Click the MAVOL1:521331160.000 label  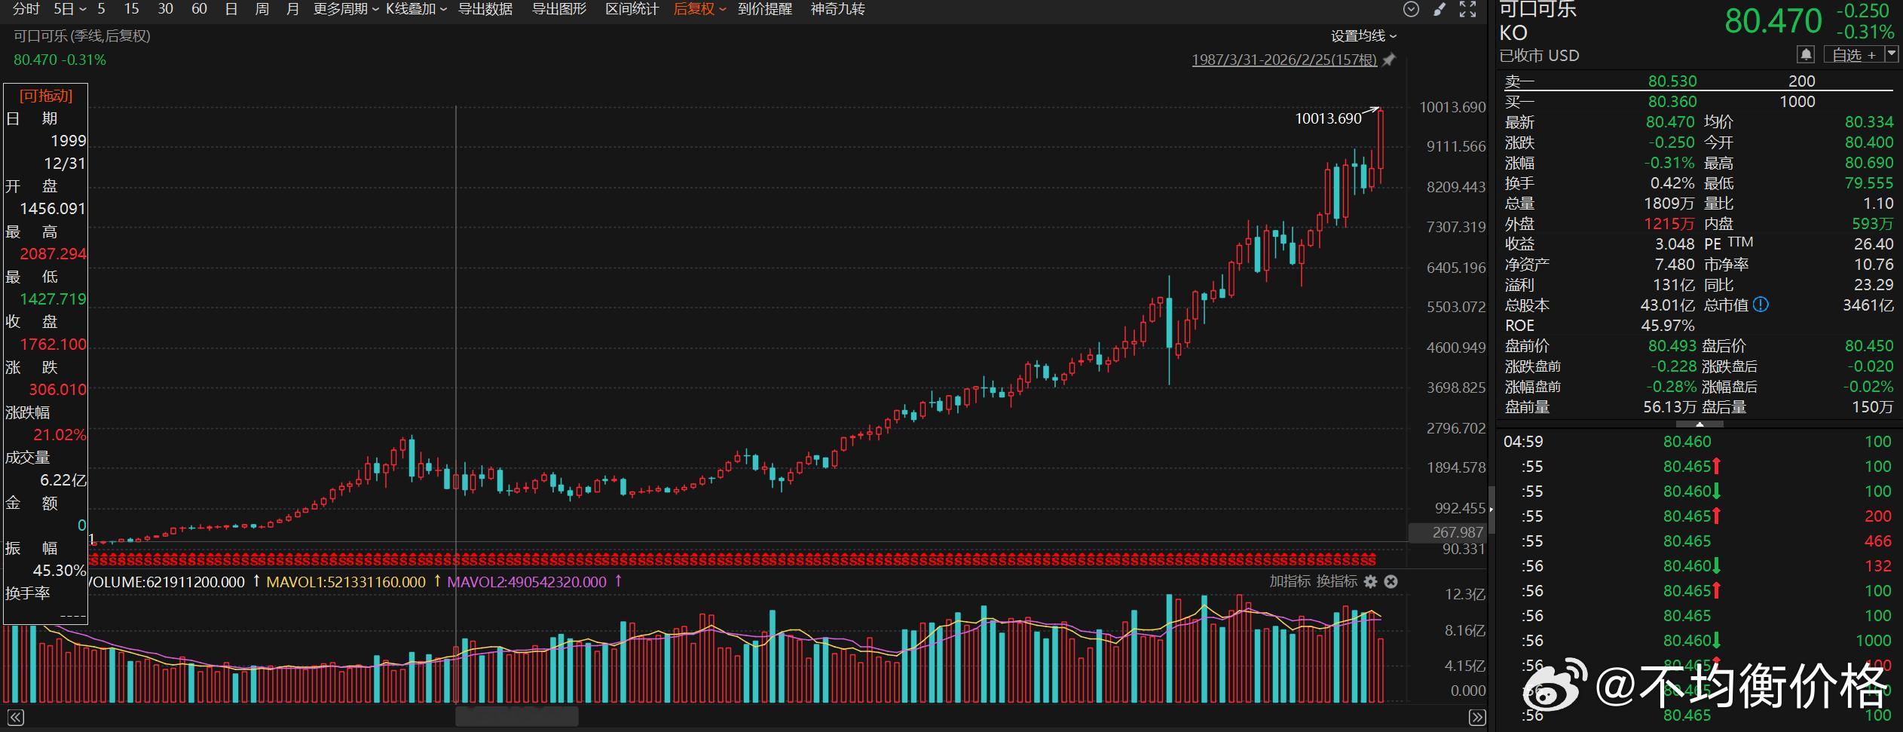346,582
